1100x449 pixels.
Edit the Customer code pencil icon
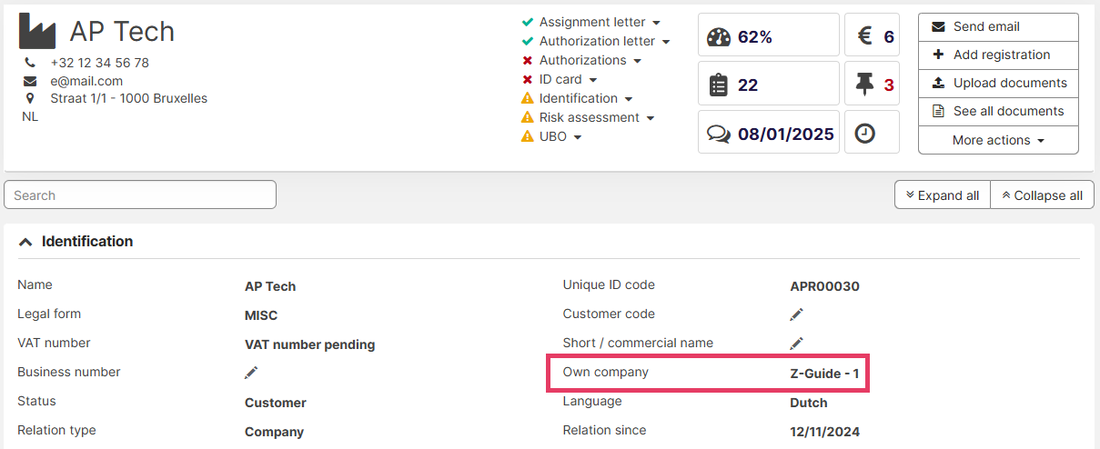(x=797, y=314)
